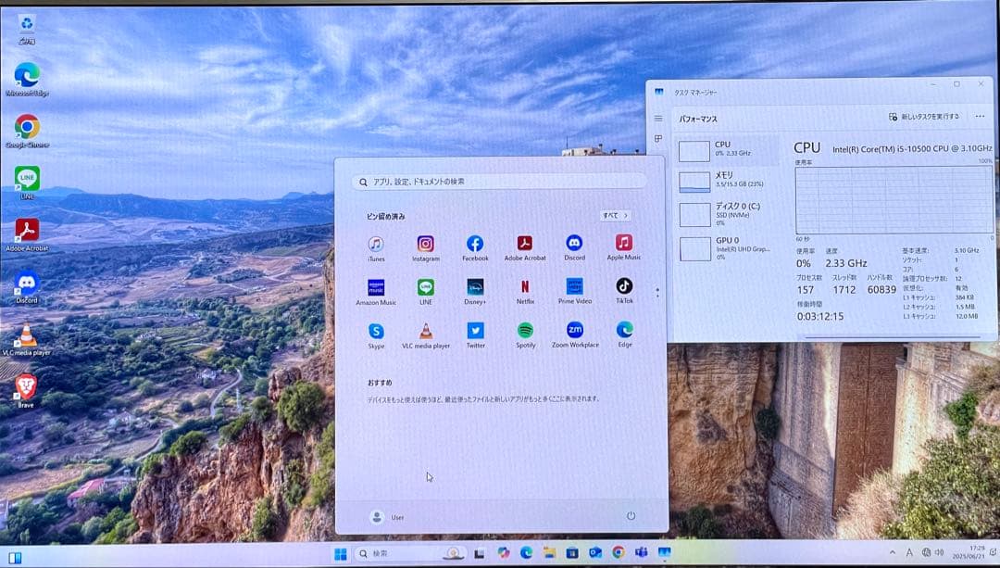Open Task Manager more options (…) menu

pyautogui.click(x=980, y=117)
